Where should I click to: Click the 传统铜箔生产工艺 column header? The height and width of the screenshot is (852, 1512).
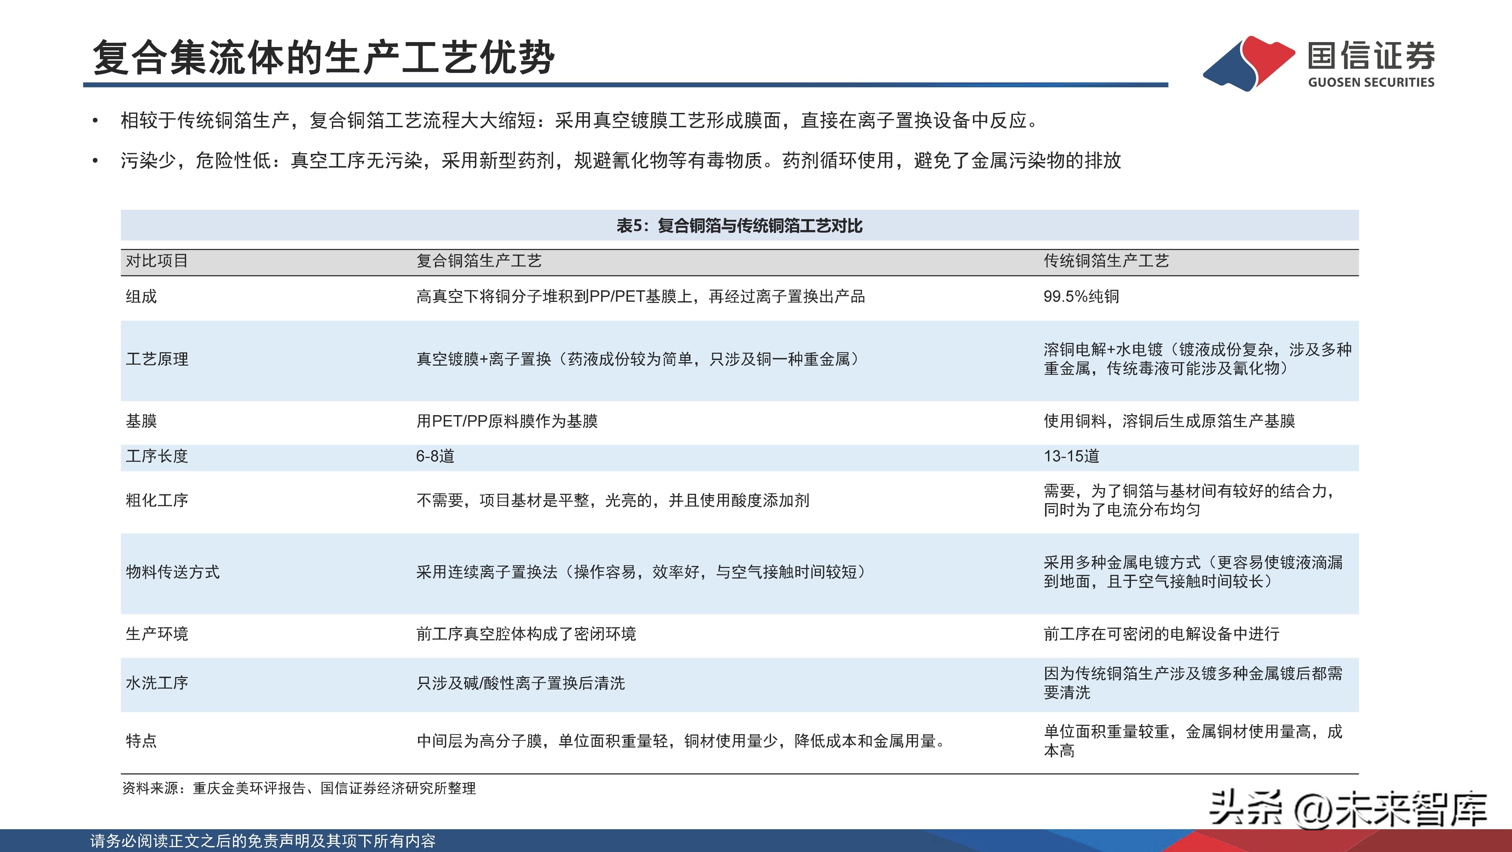[x=1106, y=261]
